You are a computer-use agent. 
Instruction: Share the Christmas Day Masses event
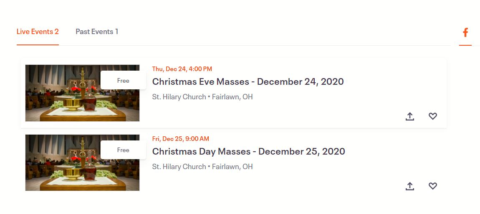(409, 186)
